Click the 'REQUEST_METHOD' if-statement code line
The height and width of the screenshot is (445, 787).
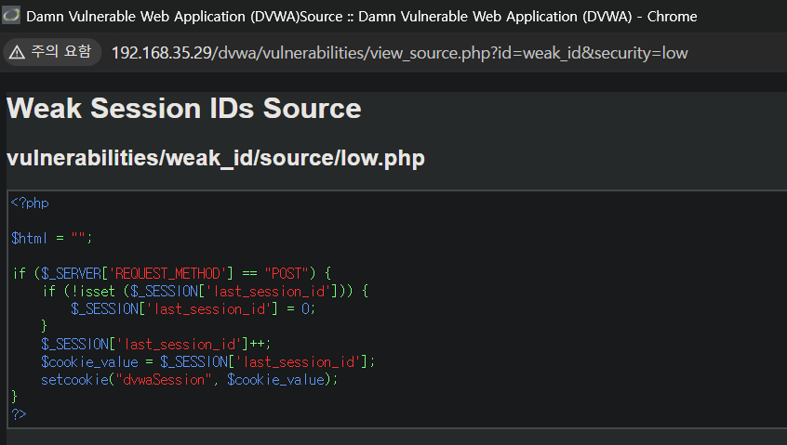click(x=172, y=274)
